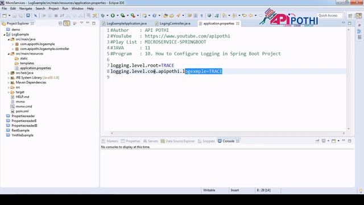Select pom.xml in Project Explorer

coord(22,112)
